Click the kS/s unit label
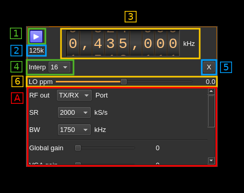The image size is (244, 193). coord(101,113)
